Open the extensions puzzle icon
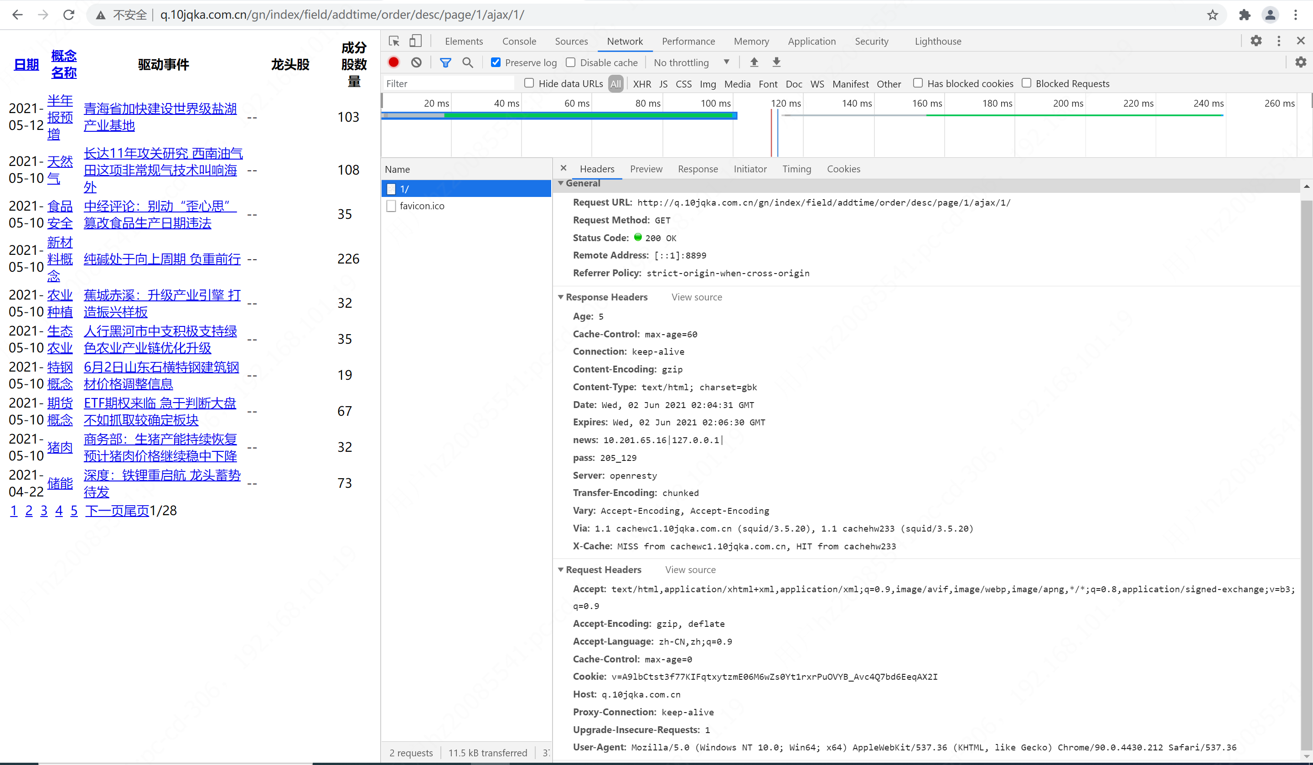 pos(1244,15)
